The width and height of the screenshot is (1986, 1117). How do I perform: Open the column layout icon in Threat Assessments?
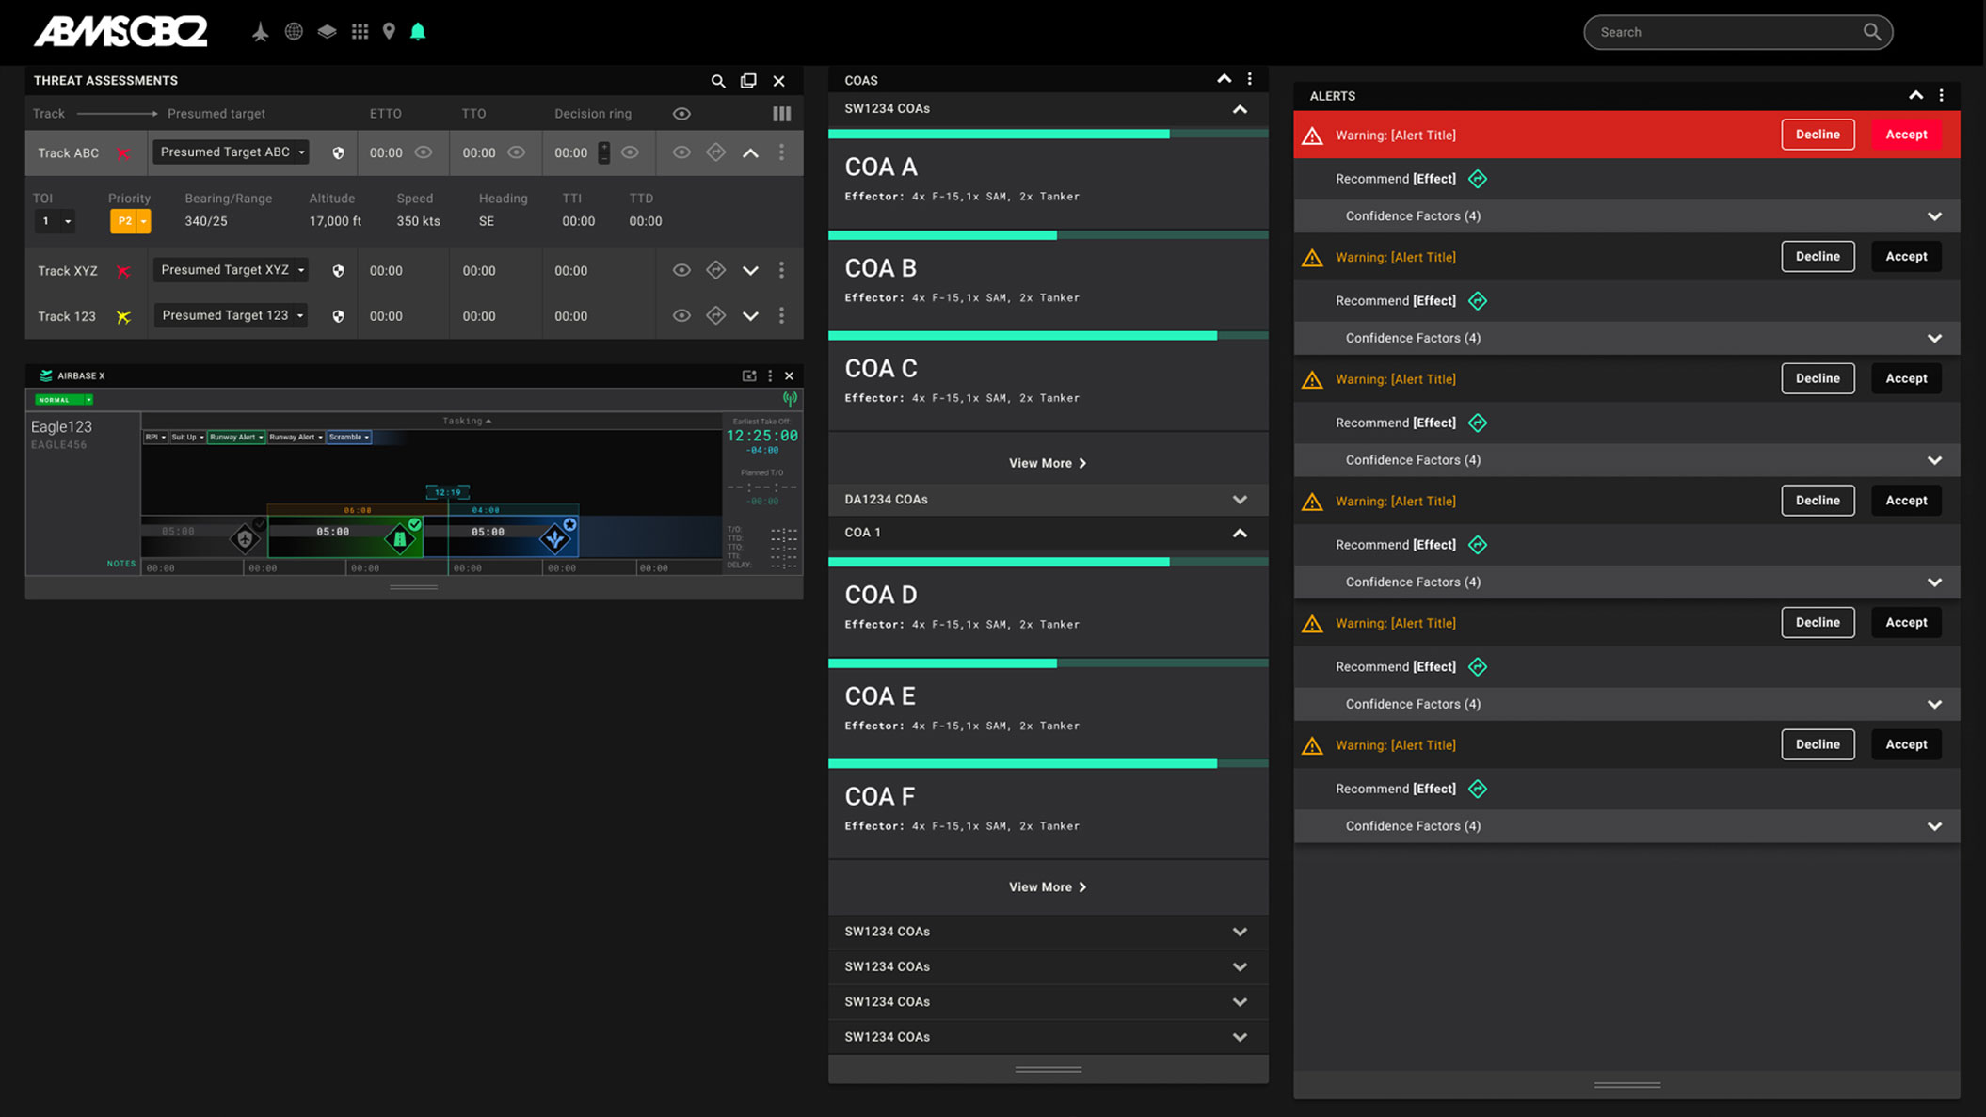point(781,114)
